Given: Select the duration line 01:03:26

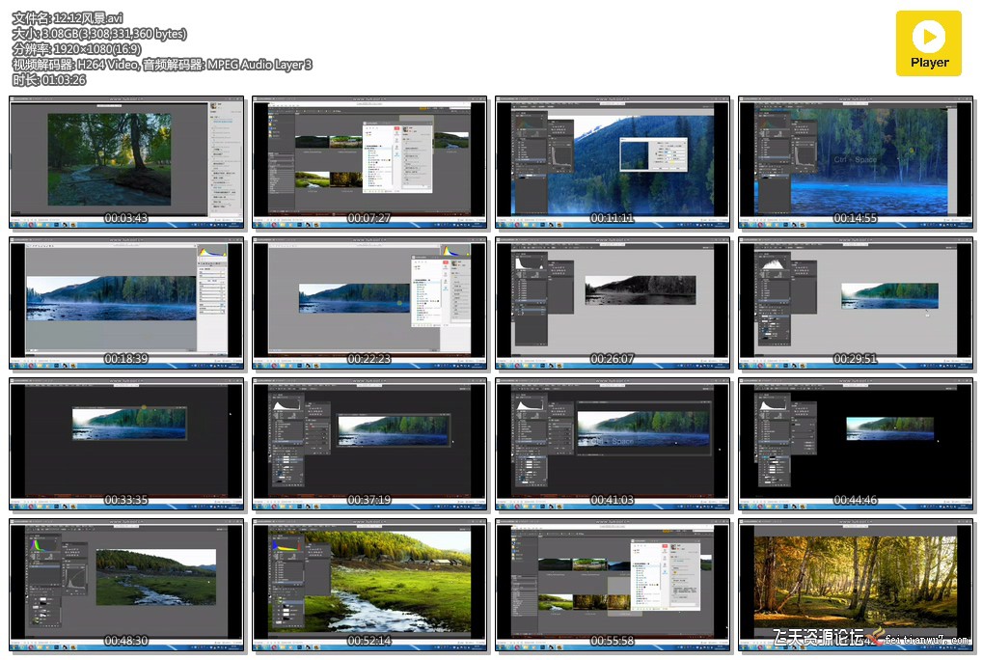Looking at the screenshot, I should (49, 80).
